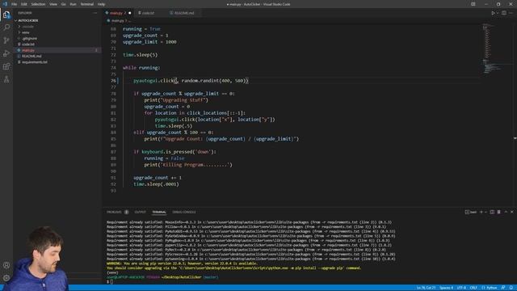
Task: Click the Run Python File play icon
Action: 493,13
